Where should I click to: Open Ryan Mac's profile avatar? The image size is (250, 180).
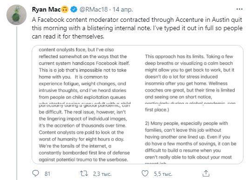[x=16, y=15]
